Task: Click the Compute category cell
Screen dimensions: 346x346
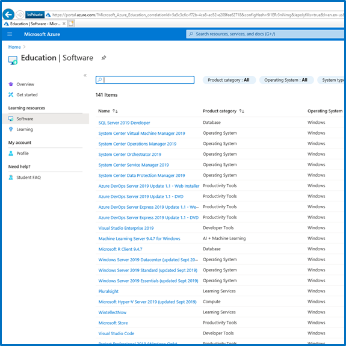Action: click(x=212, y=301)
